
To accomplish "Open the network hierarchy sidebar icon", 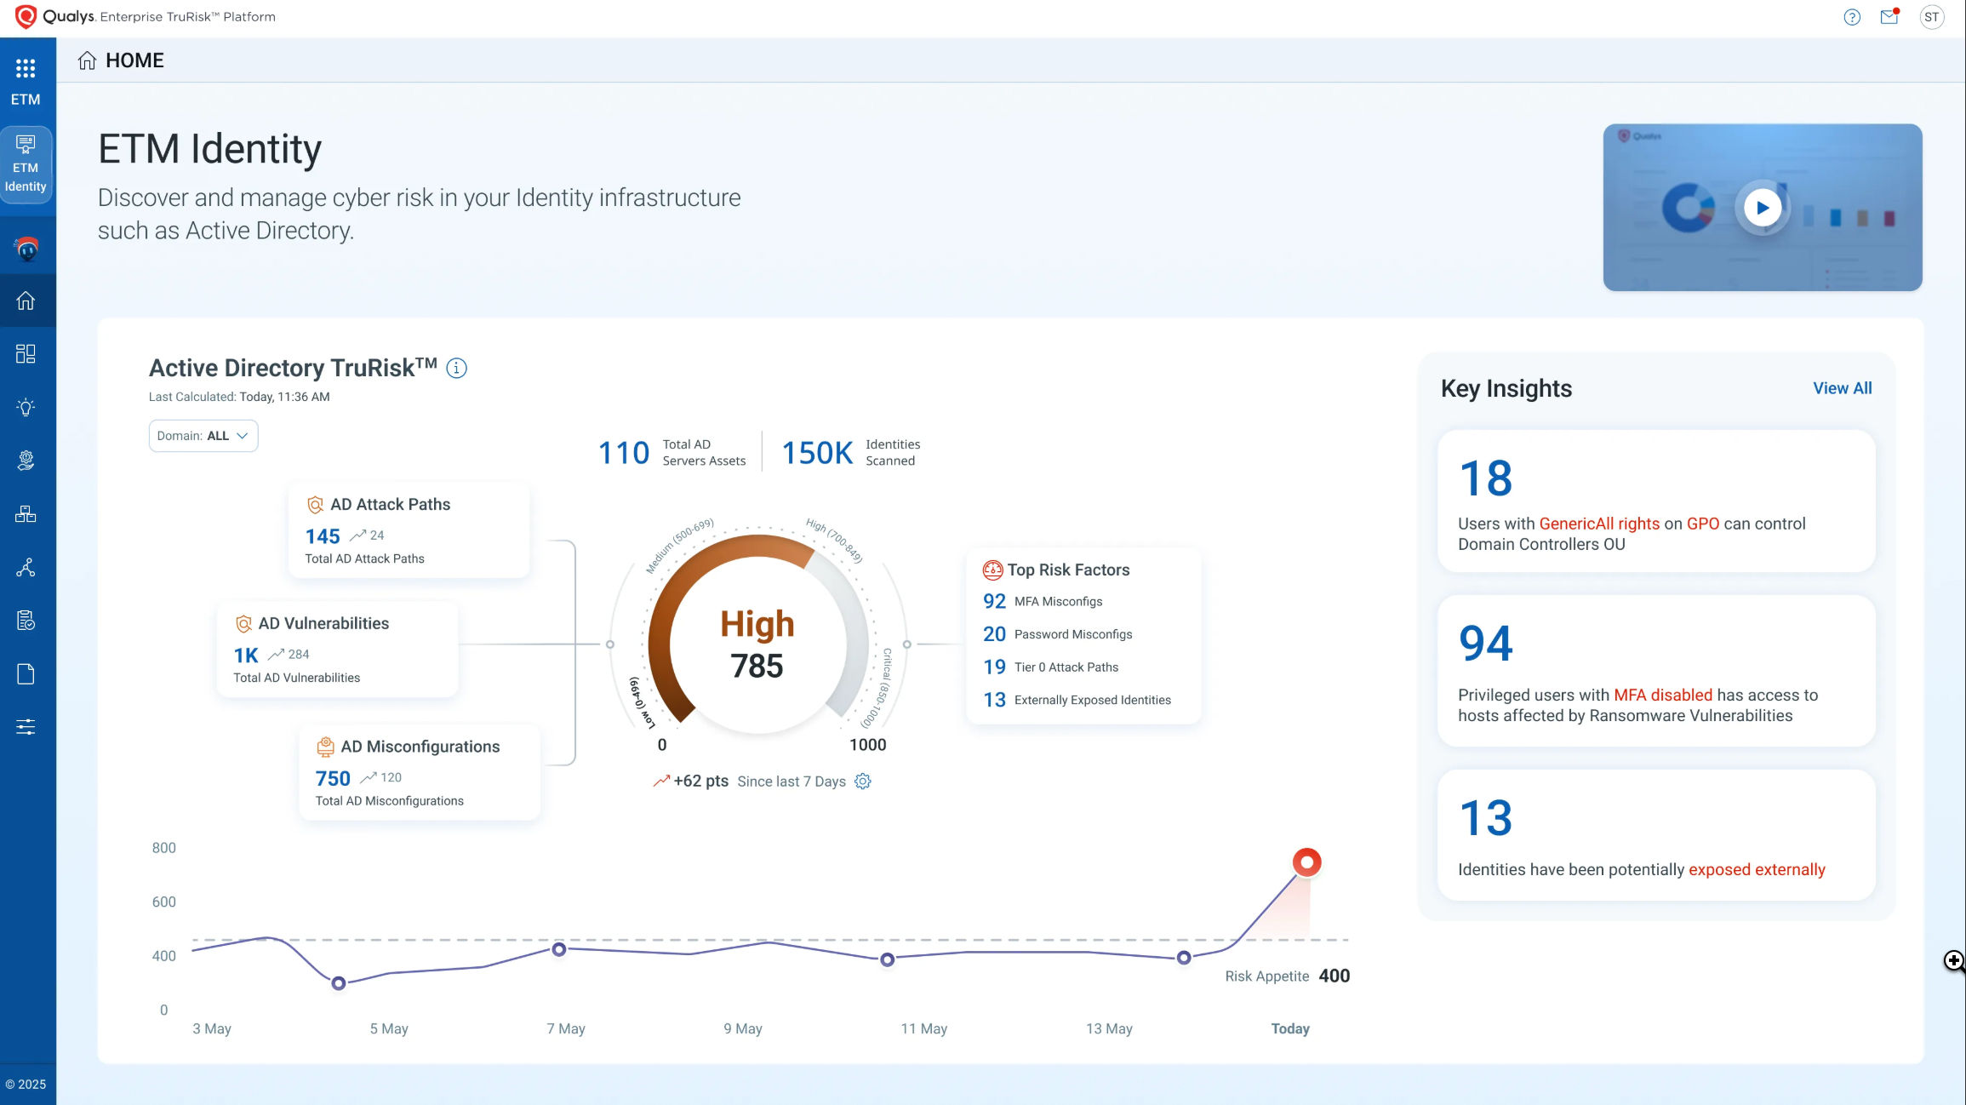I will pyautogui.click(x=26, y=513).
